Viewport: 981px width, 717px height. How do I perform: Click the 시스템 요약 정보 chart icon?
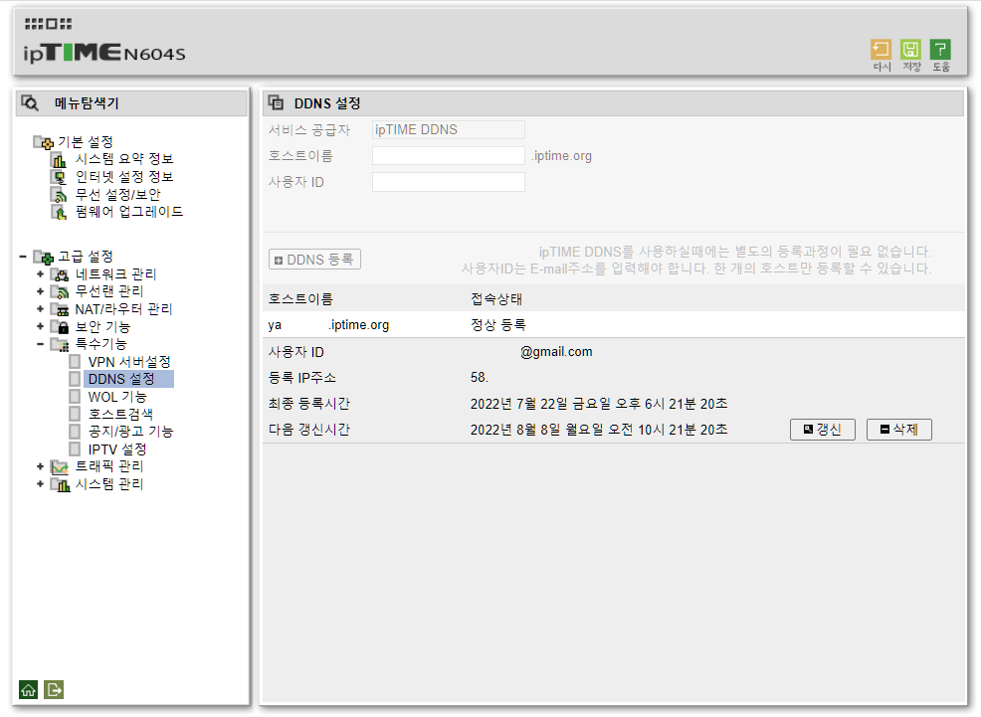coord(58,160)
